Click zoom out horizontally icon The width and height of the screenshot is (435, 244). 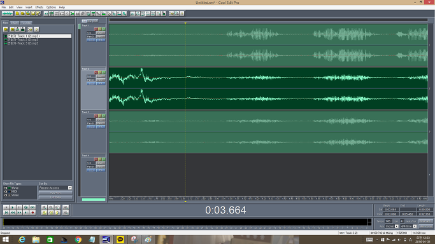[51, 207]
